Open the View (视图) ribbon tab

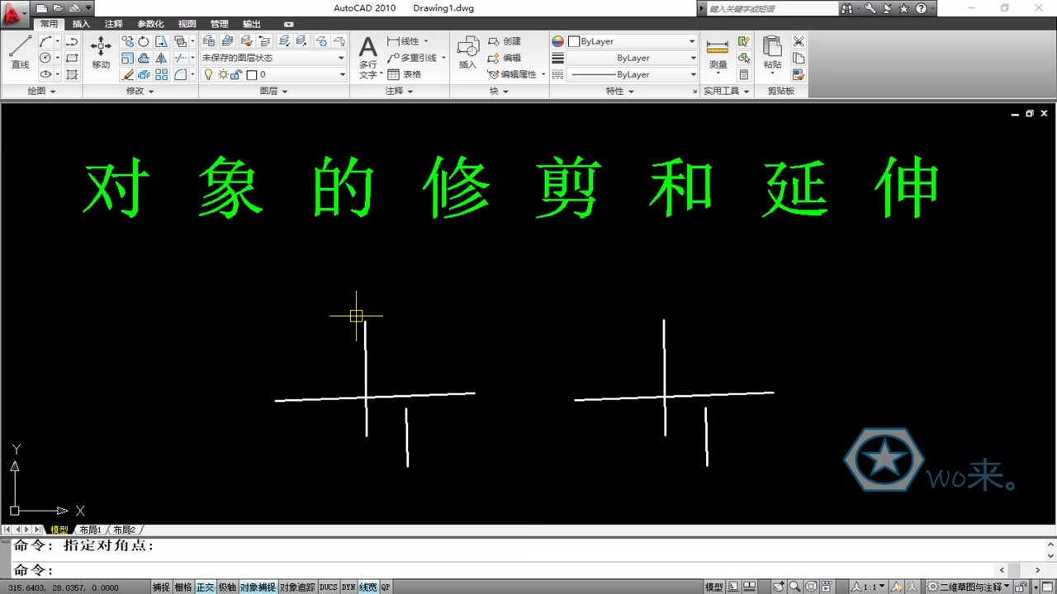tap(187, 24)
